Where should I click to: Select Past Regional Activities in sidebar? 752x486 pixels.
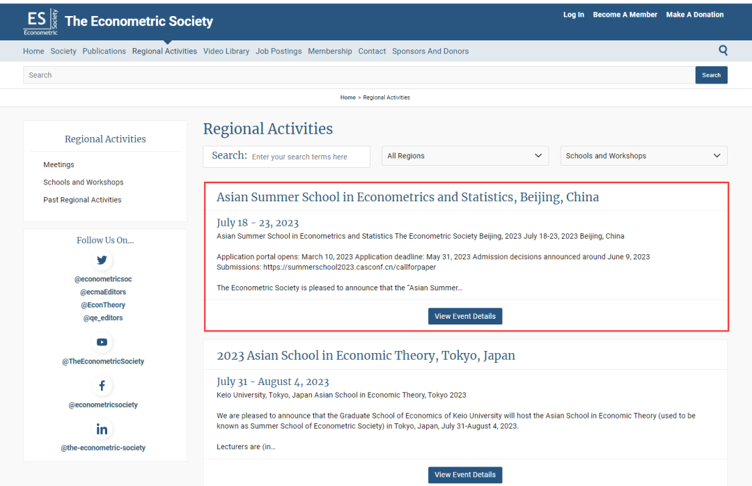pos(82,200)
